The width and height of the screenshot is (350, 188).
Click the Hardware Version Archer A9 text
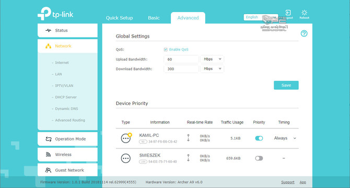click(x=174, y=182)
